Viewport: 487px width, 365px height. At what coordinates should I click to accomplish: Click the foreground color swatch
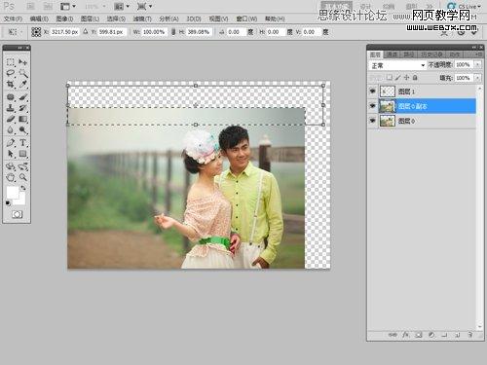point(12,193)
